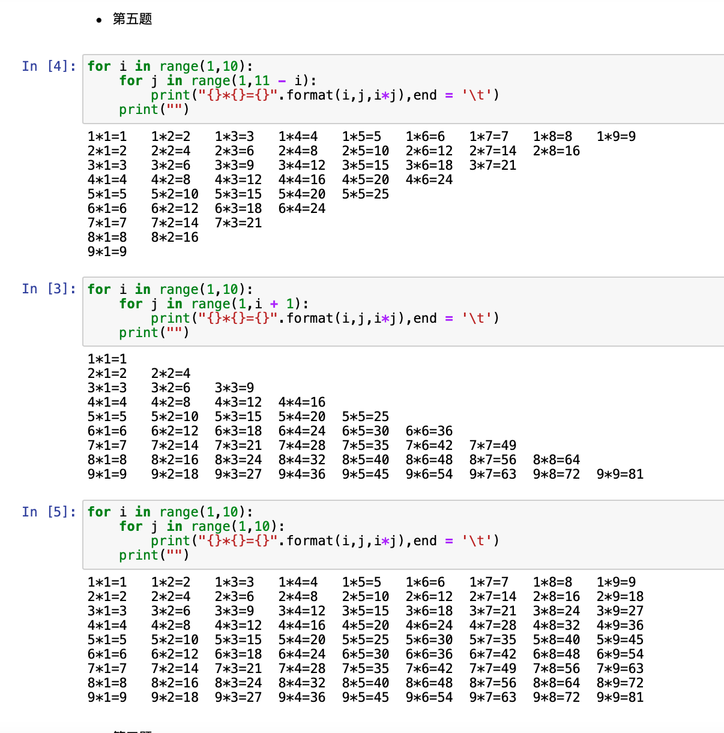724x733 pixels.
Task: Click 'range(1,i + 1)' in cell In [3]
Action: click(246, 304)
